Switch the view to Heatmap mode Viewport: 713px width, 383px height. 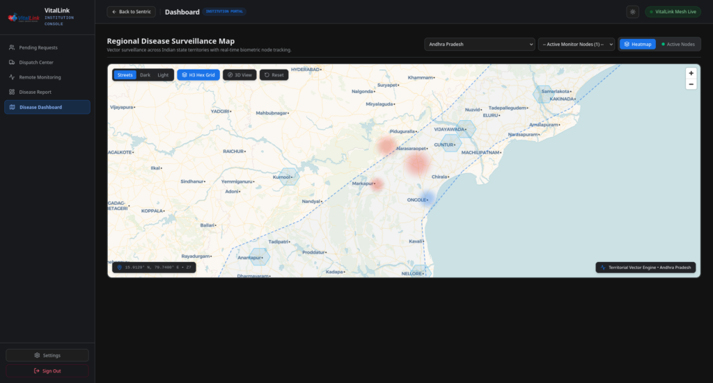tap(638, 44)
